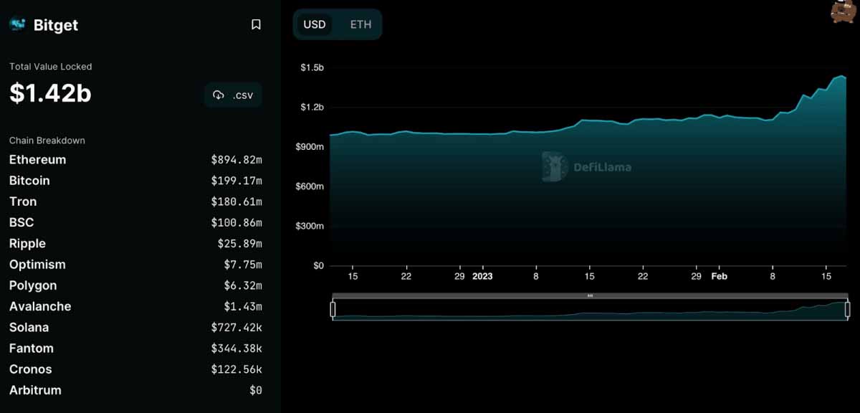
Task: Click the mini chart overview area
Action: coord(590,310)
